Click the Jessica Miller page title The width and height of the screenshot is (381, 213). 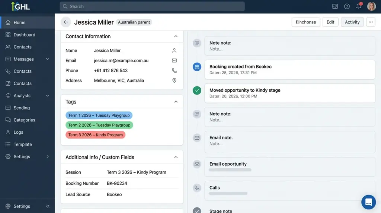pos(94,22)
